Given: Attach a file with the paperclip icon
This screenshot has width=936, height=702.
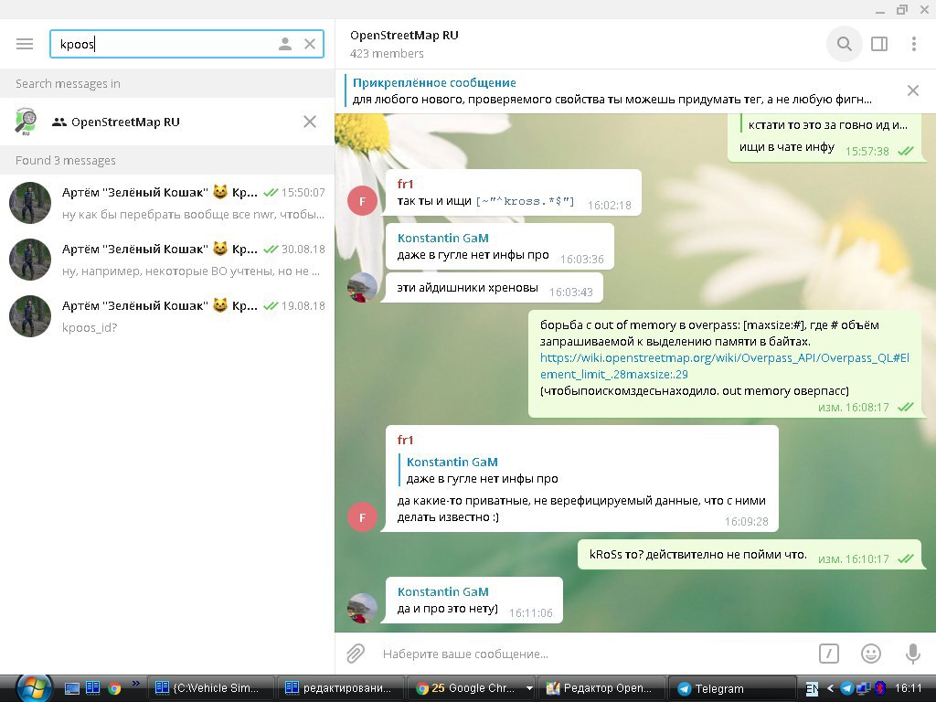Looking at the screenshot, I should [x=356, y=654].
